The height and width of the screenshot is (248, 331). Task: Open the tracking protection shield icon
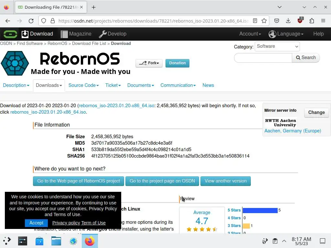tap(44, 21)
